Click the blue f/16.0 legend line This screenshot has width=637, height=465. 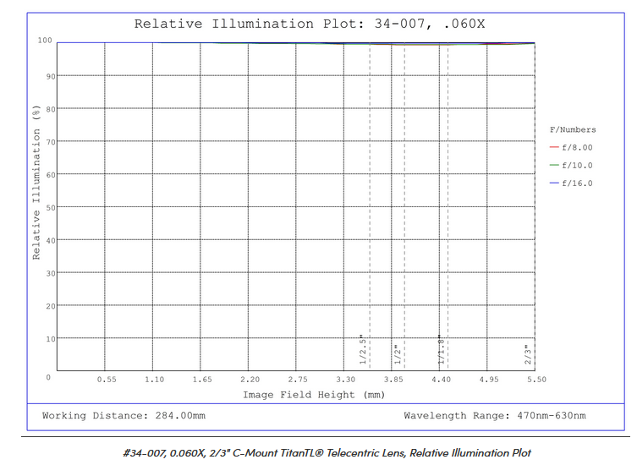pos(554,183)
